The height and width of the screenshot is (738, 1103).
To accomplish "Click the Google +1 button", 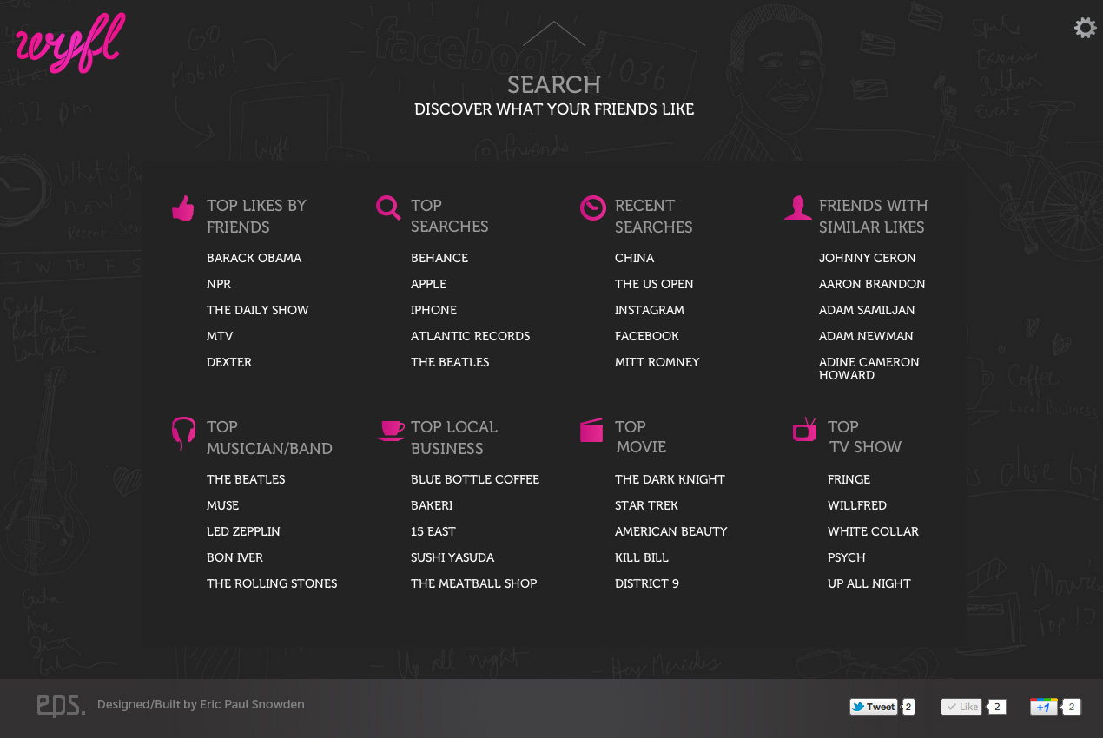I will pos(1043,707).
